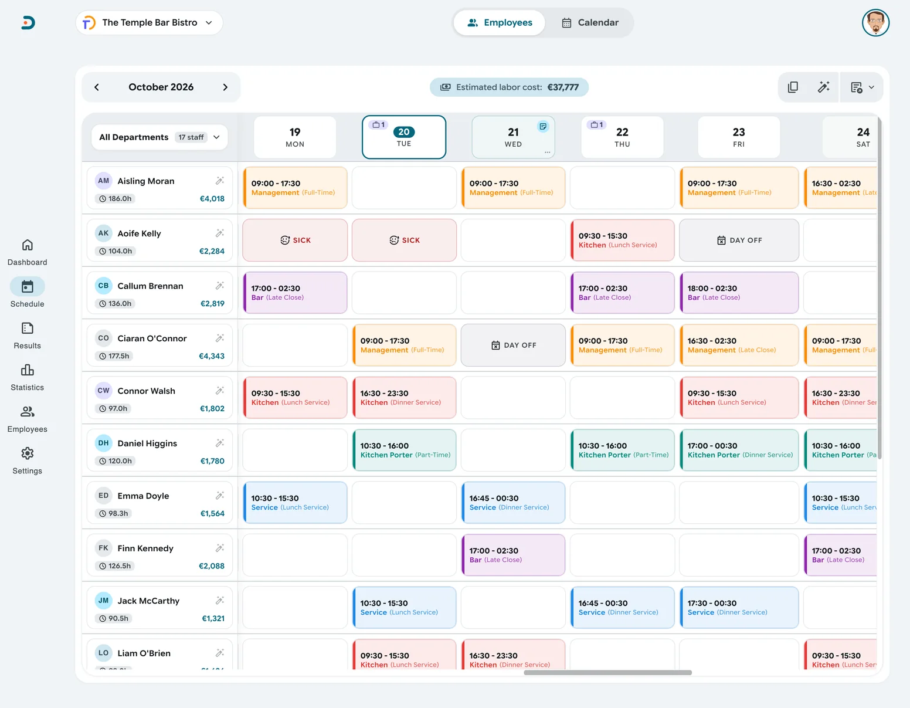Select the Thursday 22 day header
910x708 pixels.
622,137
